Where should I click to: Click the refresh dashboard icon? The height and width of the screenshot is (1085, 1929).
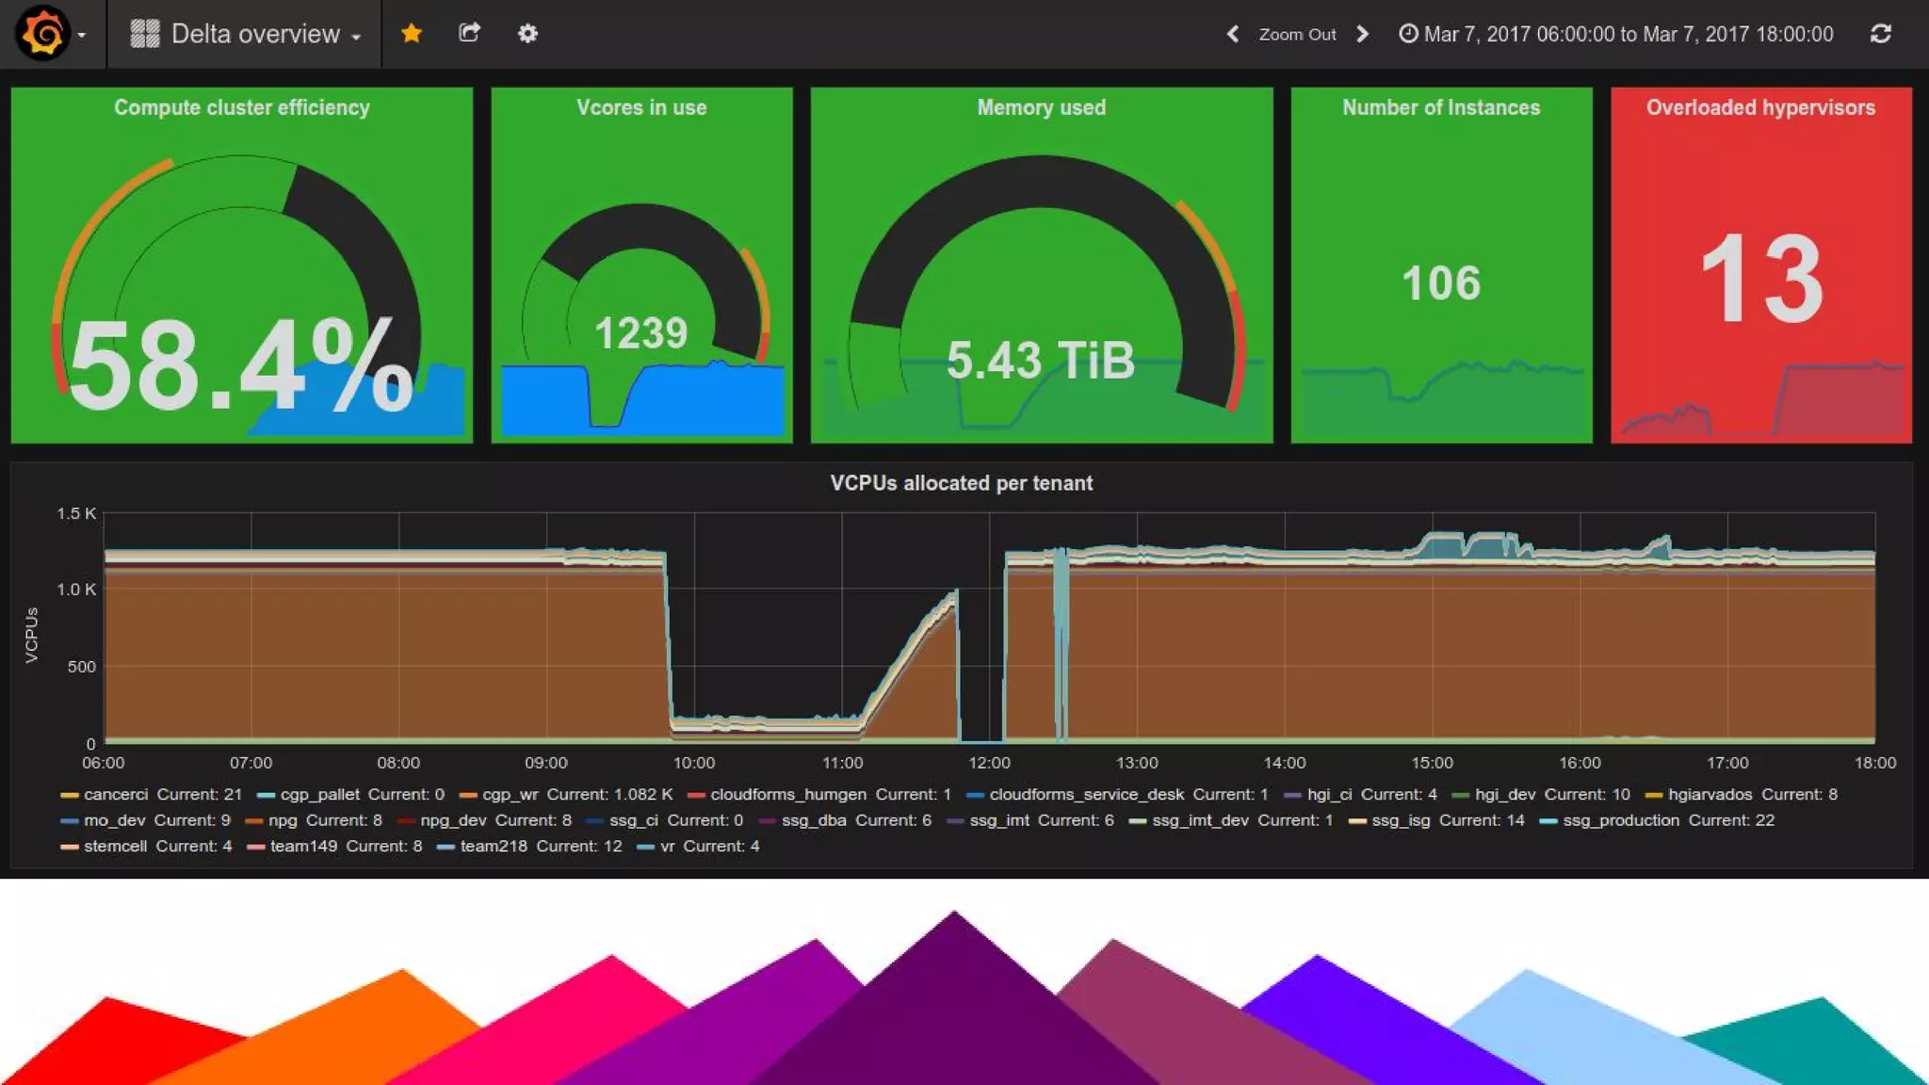(1880, 34)
